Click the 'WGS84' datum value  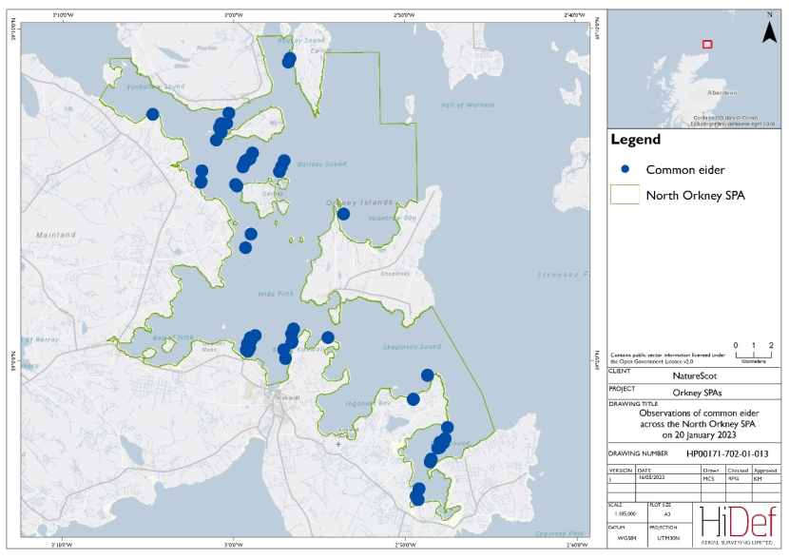click(629, 538)
